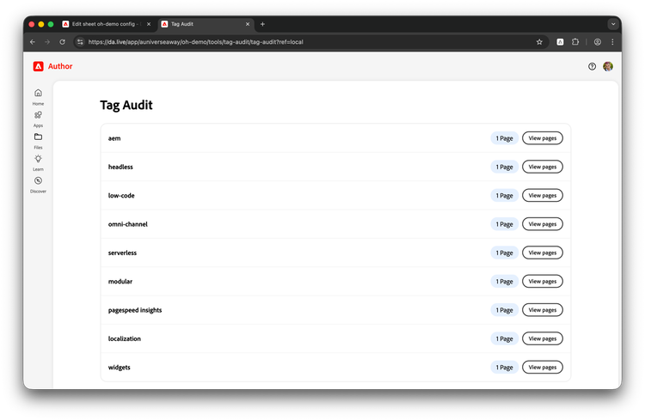Open Chrome three-dot menu

tap(612, 41)
